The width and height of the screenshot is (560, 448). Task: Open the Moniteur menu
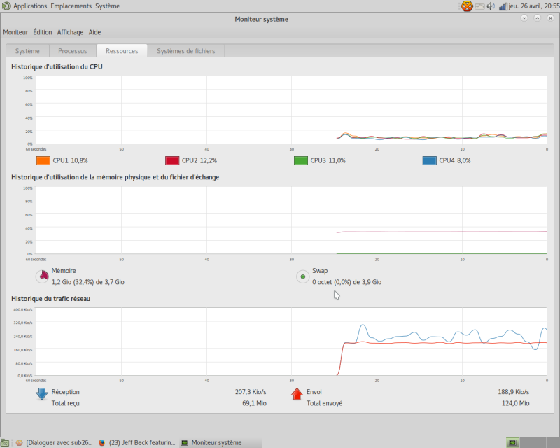click(15, 32)
